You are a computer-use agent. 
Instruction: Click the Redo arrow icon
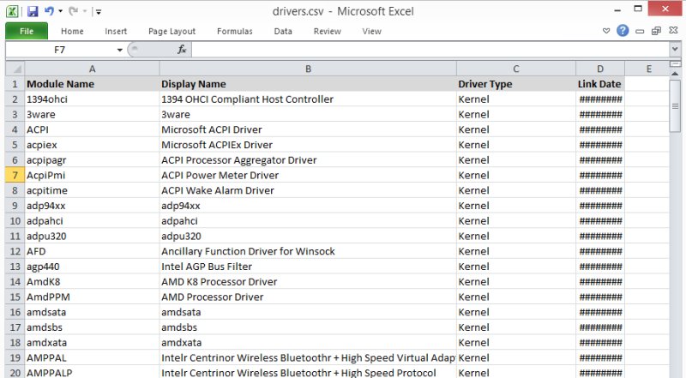(74, 11)
